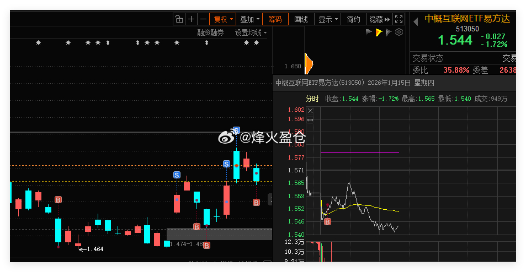Click the popup title dated 2026年1月15日

[355, 83]
